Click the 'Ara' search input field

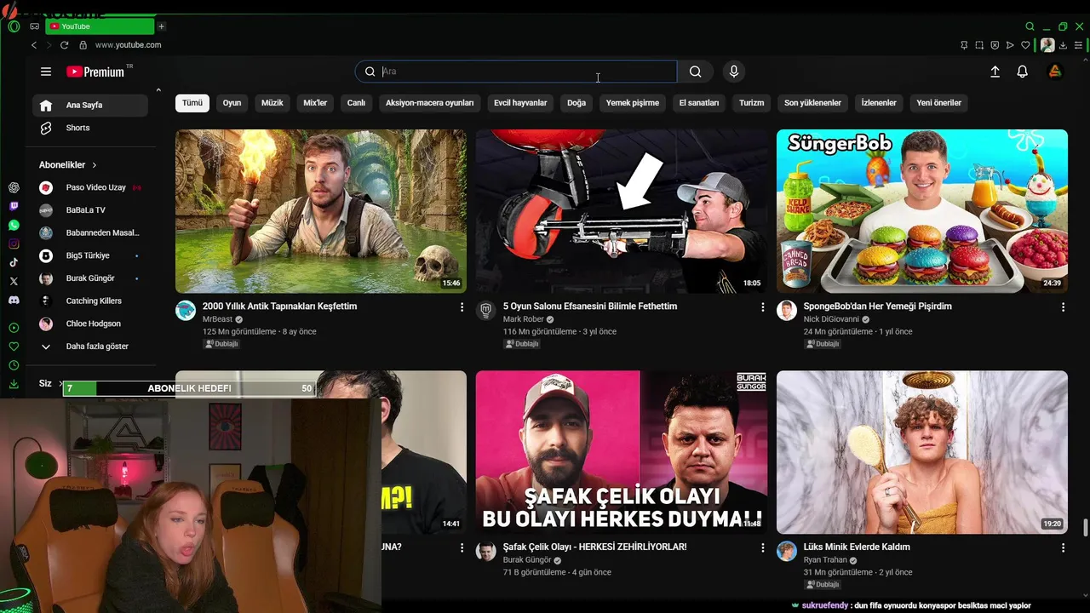coord(516,72)
